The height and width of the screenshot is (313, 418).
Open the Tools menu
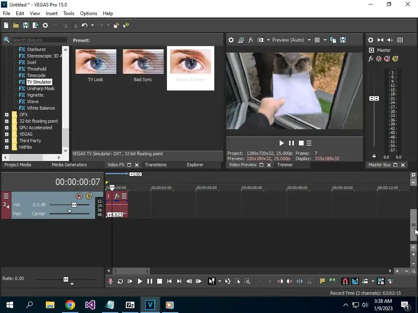point(69,13)
